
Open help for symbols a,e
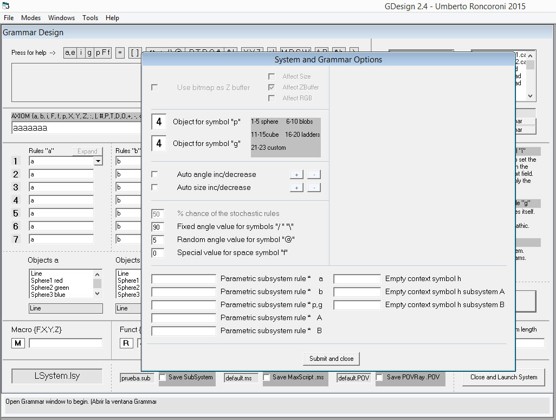tap(70, 53)
